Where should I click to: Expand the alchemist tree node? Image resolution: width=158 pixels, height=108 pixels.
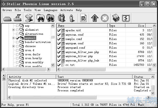13,30
